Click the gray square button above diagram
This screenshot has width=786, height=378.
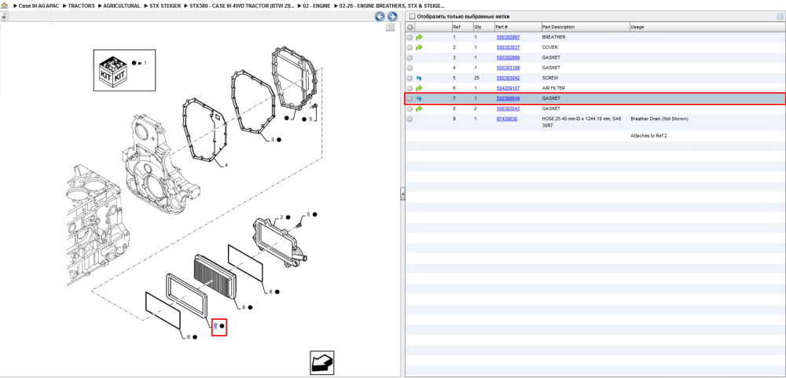[x=391, y=27]
